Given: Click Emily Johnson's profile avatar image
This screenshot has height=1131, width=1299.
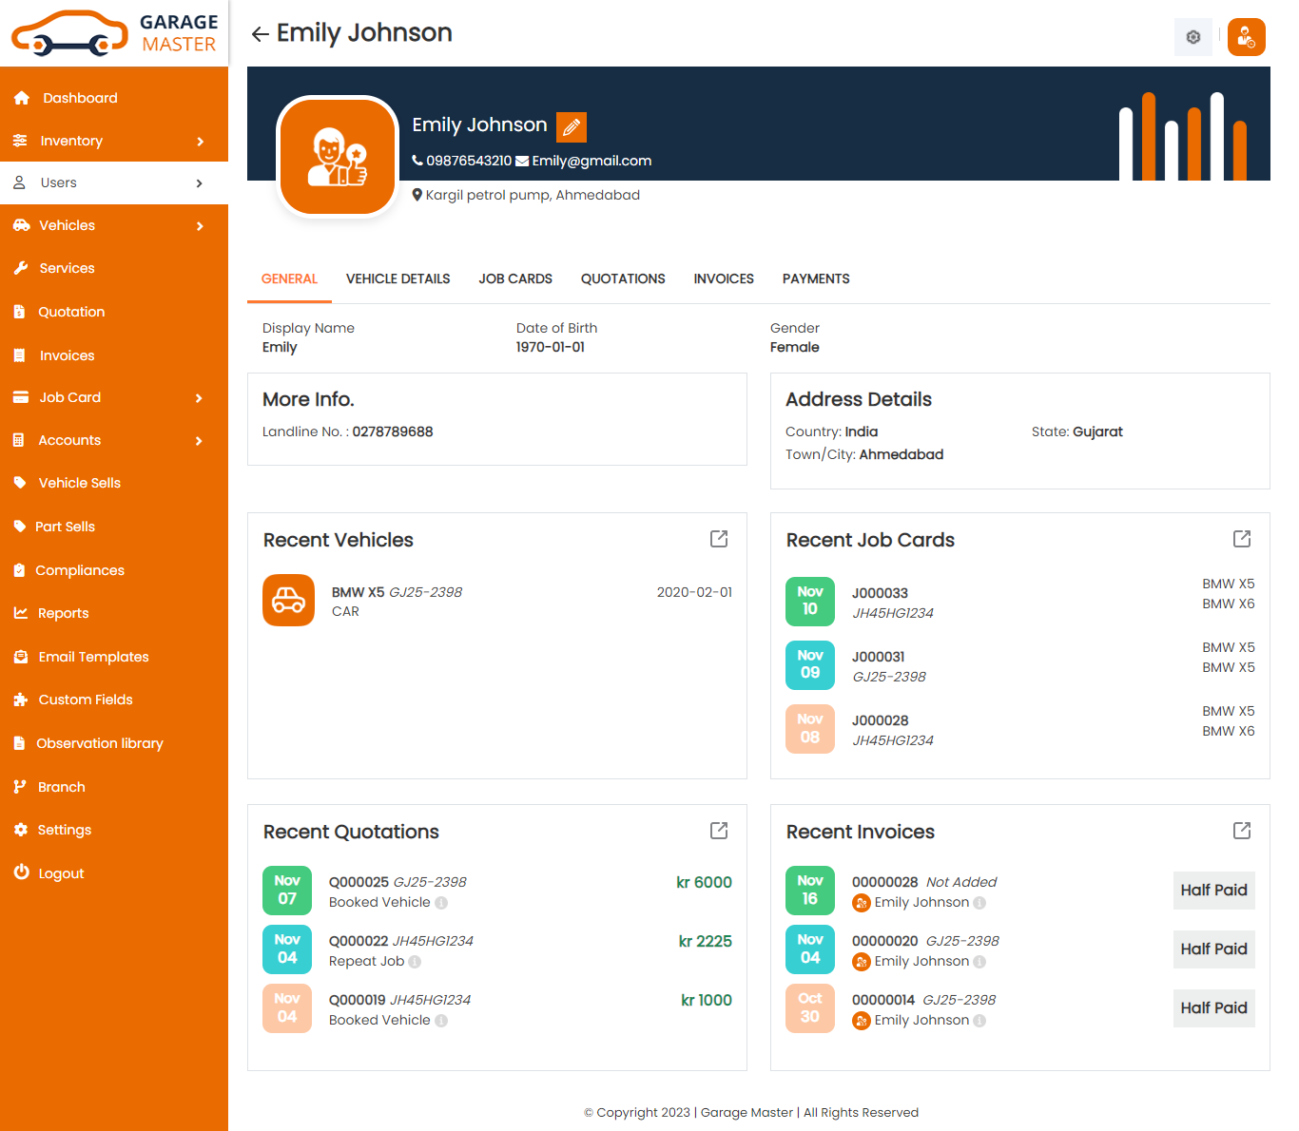Looking at the screenshot, I should coord(338,157).
